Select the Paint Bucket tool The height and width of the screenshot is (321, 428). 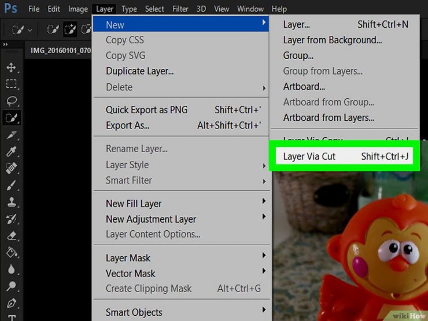11,252
